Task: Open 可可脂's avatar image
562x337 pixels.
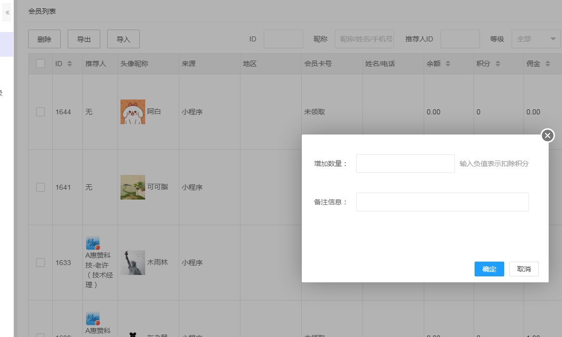Action: point(133,187)
